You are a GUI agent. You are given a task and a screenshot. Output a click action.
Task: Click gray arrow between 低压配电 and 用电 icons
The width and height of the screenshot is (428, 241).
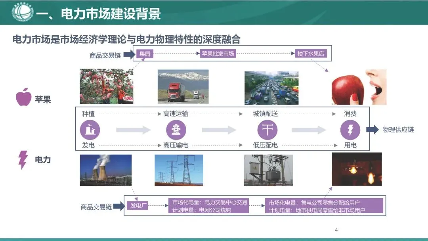pyautogui.click(x=309, y=130)
